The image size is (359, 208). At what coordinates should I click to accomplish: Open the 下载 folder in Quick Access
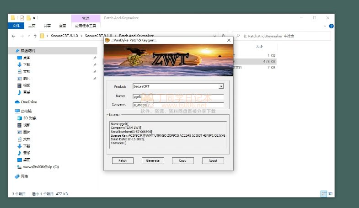[27, 65]
